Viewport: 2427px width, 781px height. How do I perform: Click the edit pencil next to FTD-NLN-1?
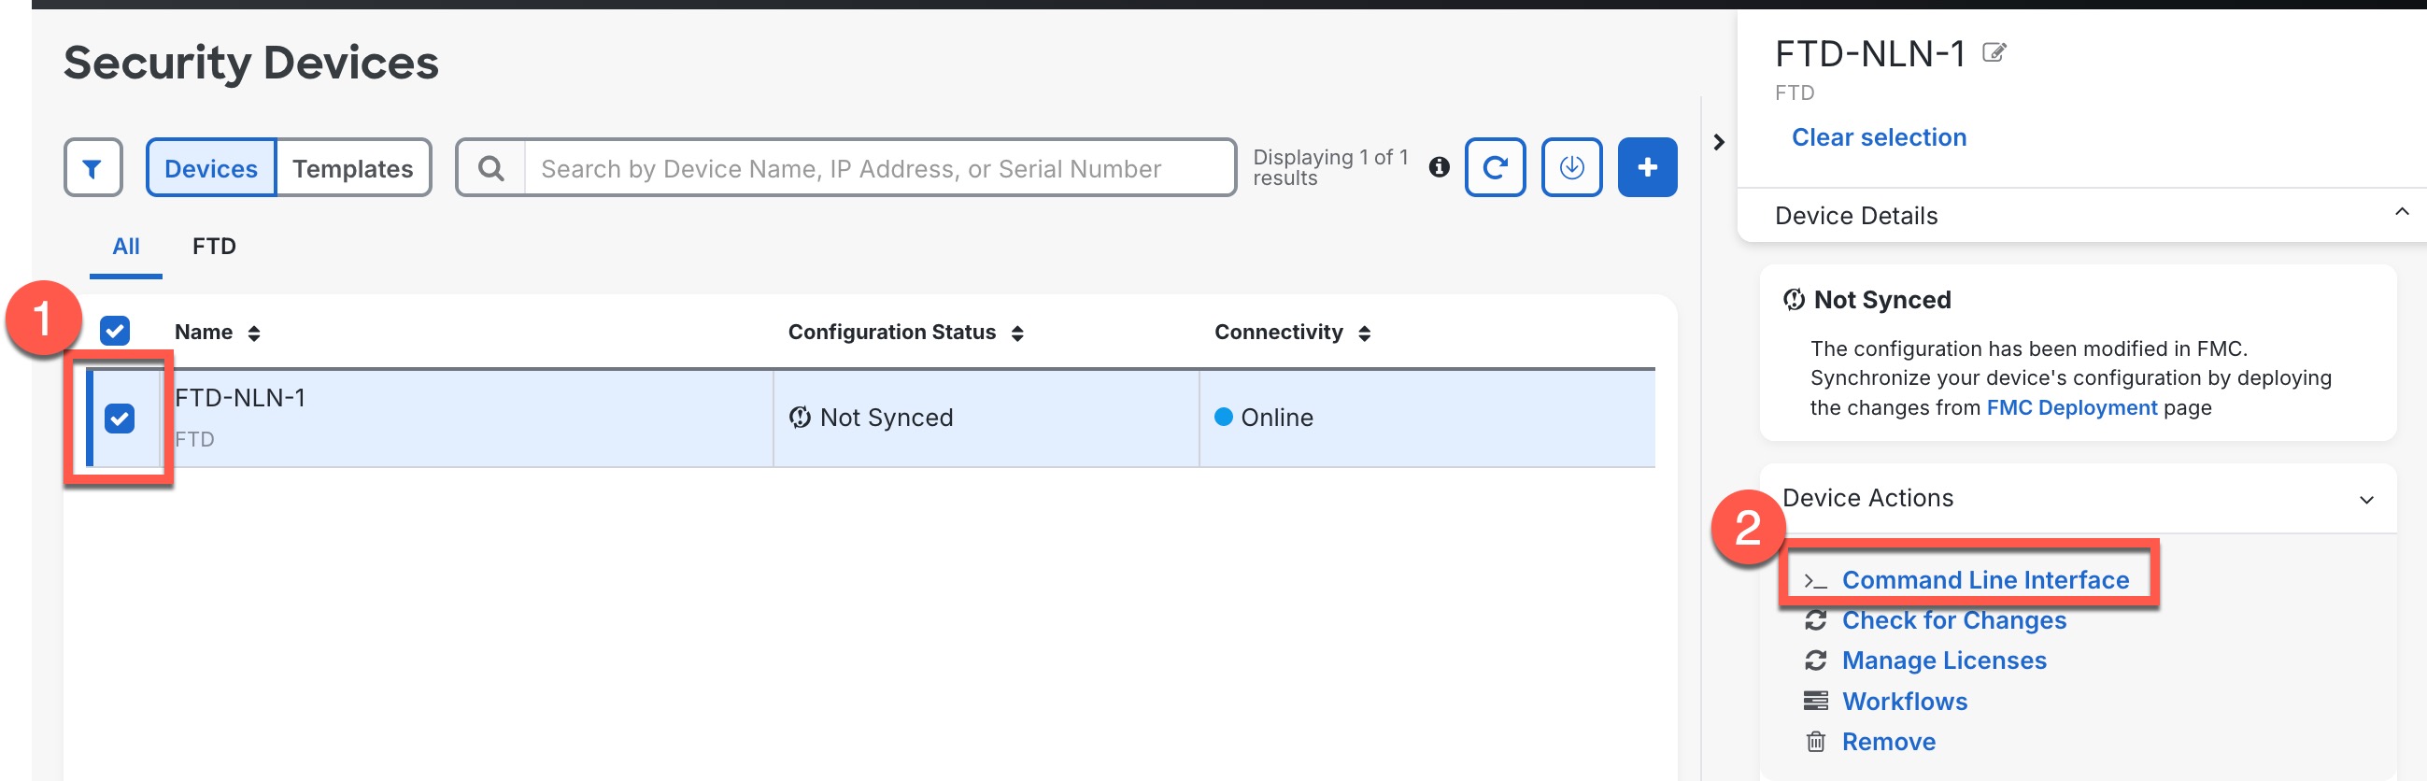(x=1994, y=52)
